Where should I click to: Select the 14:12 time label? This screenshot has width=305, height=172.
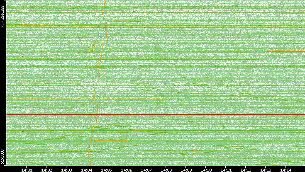[246, 170]
